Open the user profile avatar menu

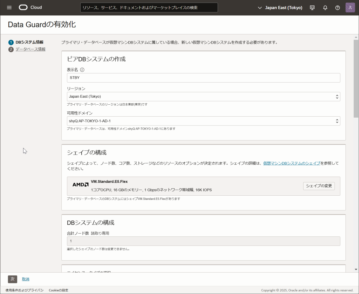click(350, 8)
